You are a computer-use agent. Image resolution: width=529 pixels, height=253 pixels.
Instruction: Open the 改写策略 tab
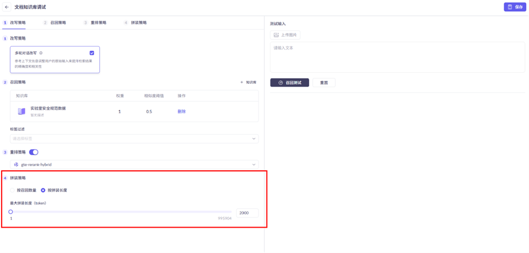tap(15, 23)
